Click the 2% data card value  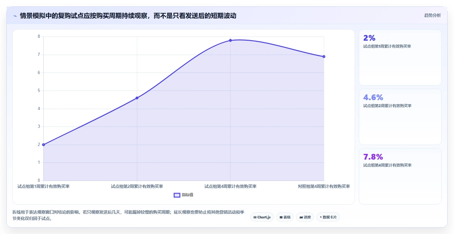pyautogui.click(x=369, y=38)
